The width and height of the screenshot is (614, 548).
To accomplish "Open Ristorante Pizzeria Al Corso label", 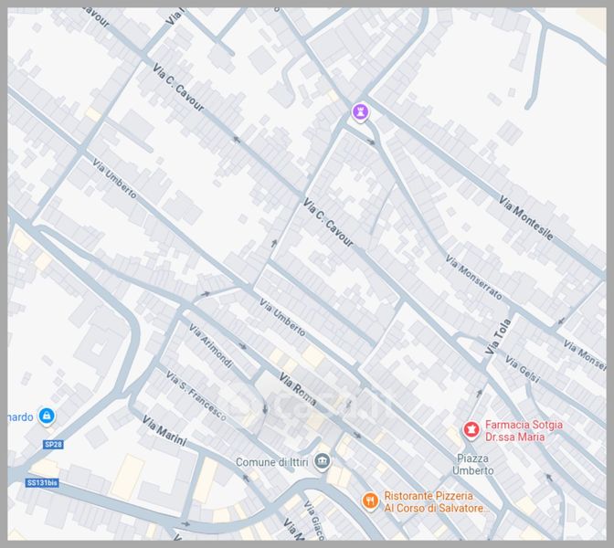I will pyautogui.click(x=435, y=501).
